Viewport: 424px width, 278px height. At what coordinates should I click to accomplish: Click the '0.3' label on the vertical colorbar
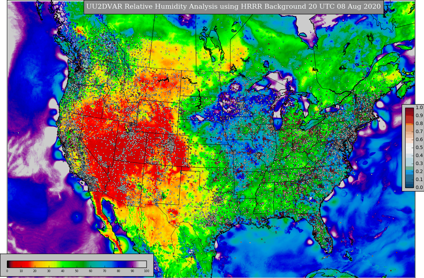419,163
